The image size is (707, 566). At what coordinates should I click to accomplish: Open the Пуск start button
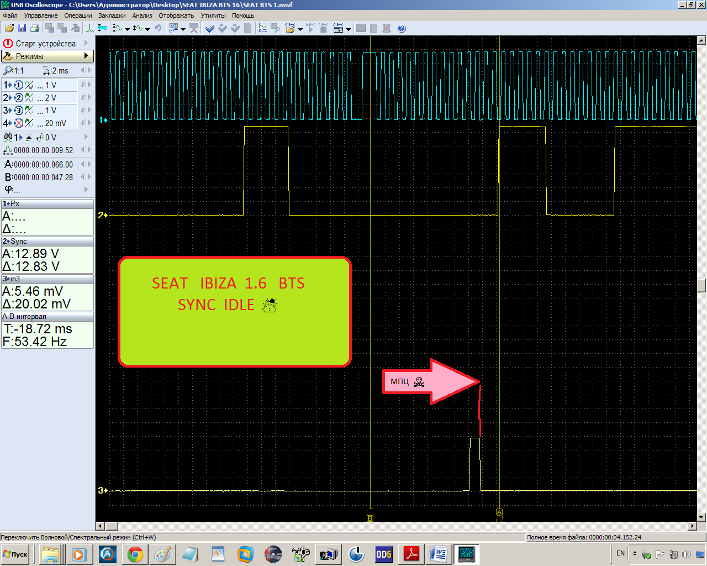pyautogui.click(x=15, y=554)
